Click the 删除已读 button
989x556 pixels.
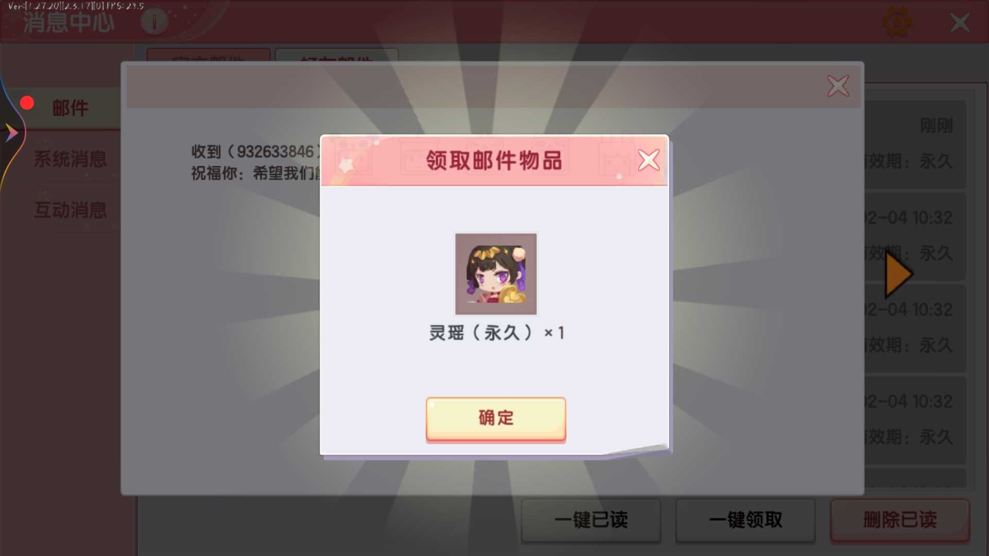[x=900, y=520]
